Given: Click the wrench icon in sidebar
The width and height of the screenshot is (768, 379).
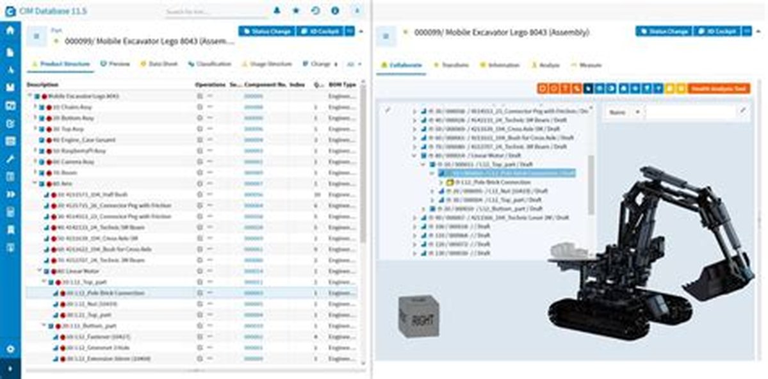Looking at the screenshot, I should 10,159.
